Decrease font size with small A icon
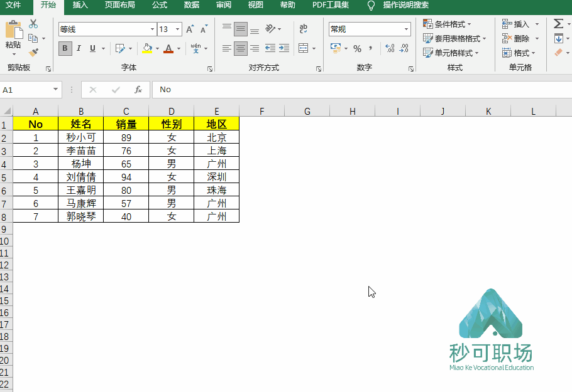The width and height of the screenshot is (572, 392). [204, 29]
